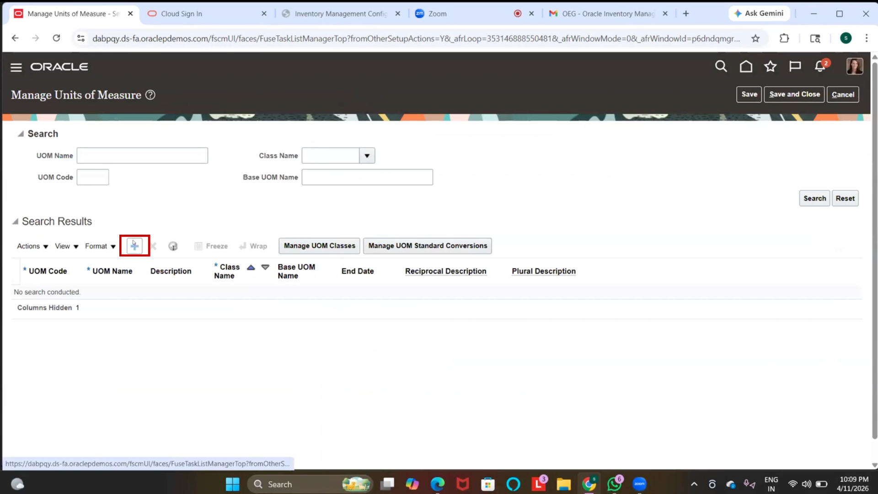
Task: Switch to Cloud Sign In tab
Action: pos(207,14)
